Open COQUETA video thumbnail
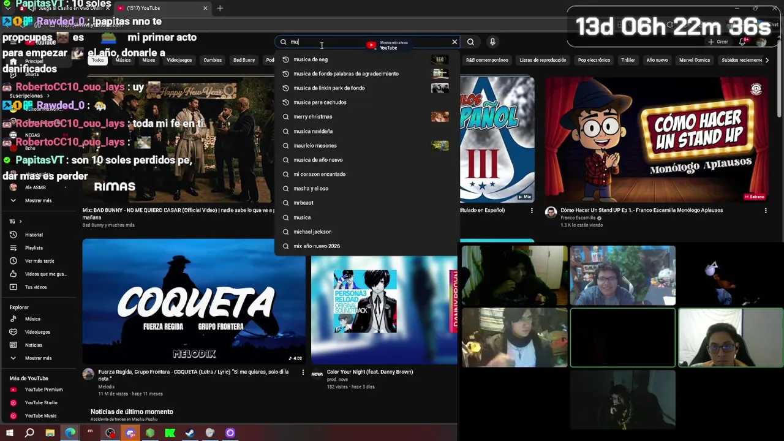Image resolution: width=784 pixels, height=441 pixels. pyautogui.click(x=194, y=301)
